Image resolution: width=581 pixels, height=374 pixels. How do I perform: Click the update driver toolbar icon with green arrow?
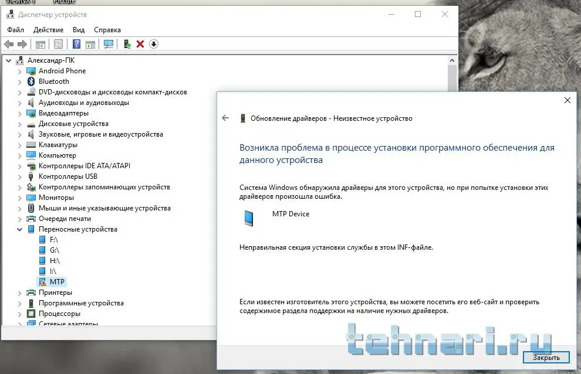click(x=127, y=44)
